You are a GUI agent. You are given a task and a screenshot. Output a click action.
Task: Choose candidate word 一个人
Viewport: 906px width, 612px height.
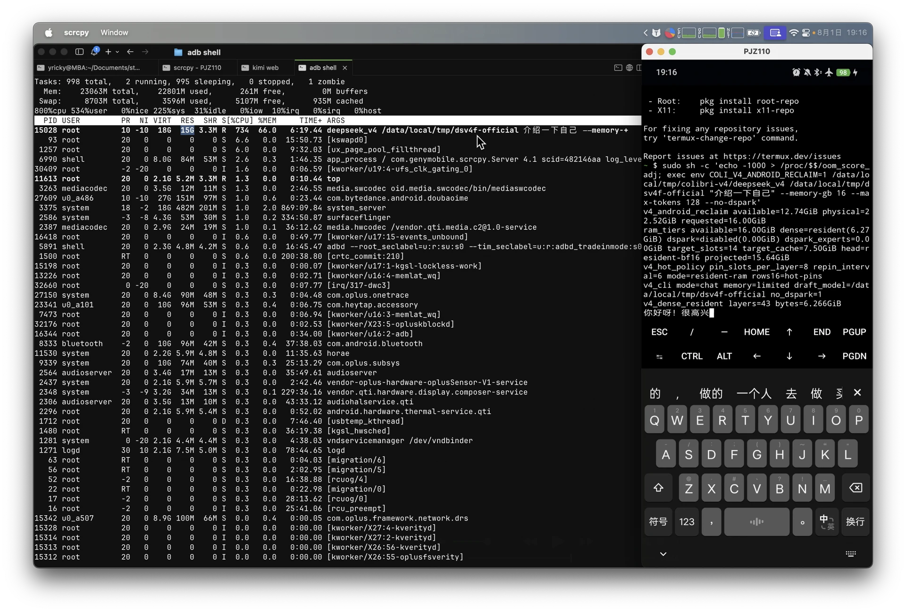pos(754,393)
